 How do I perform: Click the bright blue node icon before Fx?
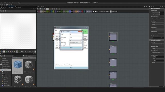tap(70, 11)
